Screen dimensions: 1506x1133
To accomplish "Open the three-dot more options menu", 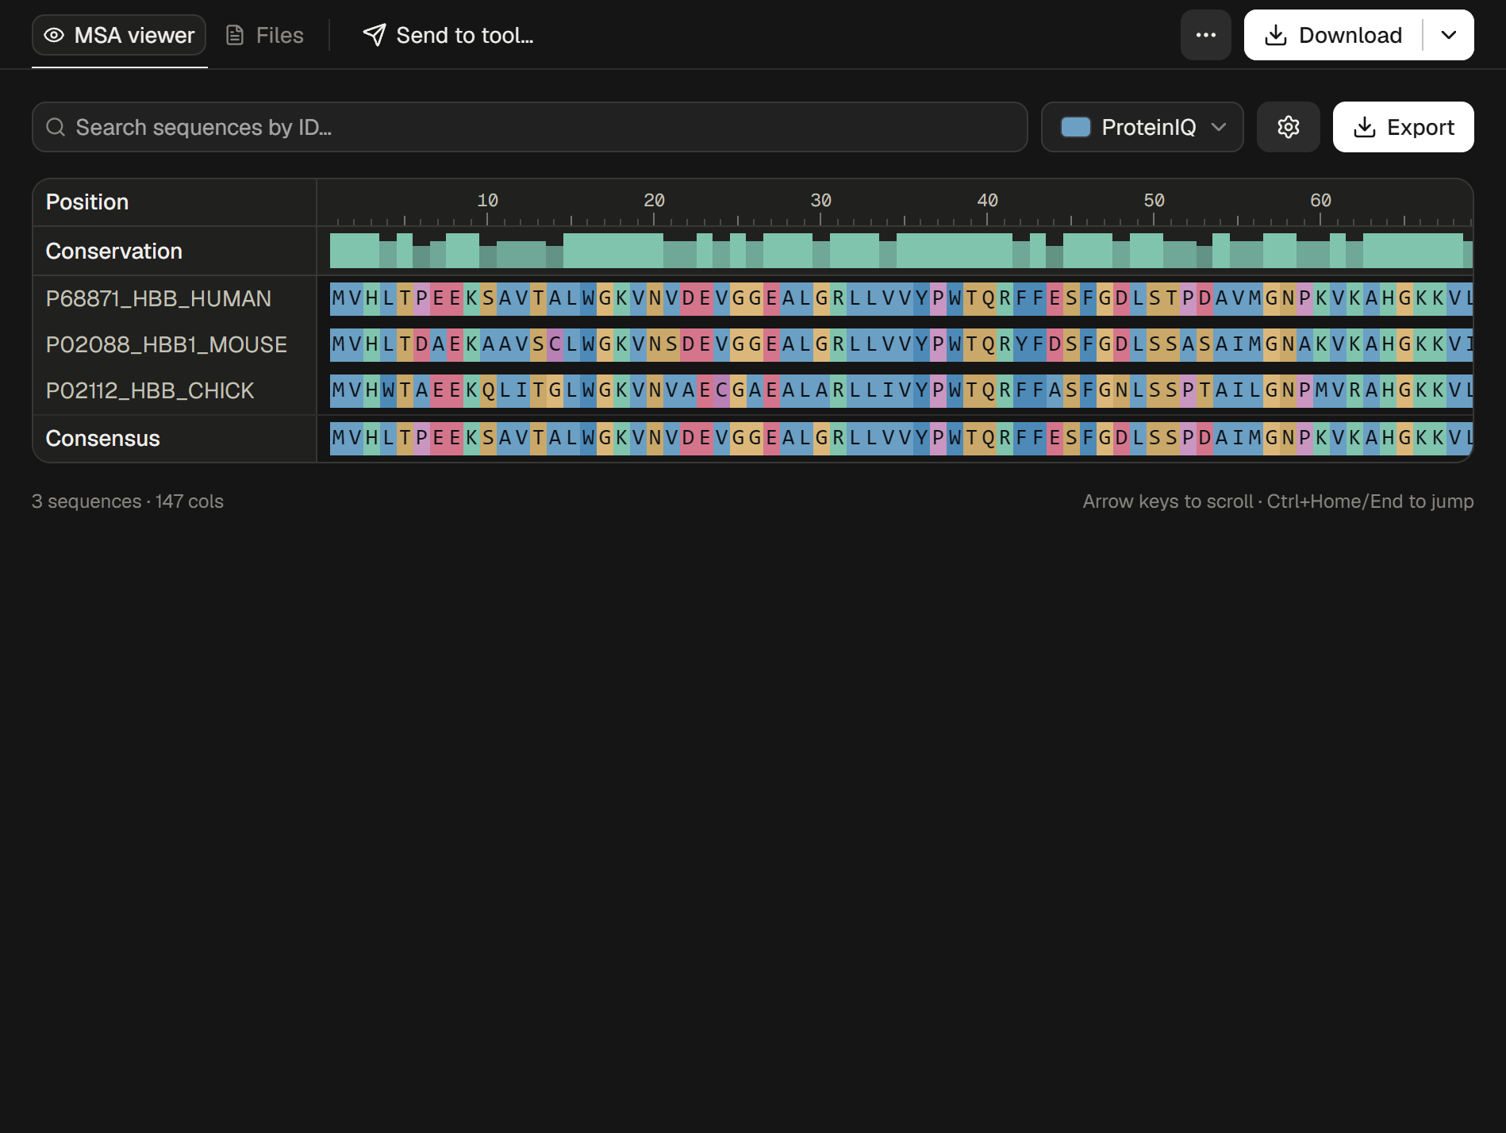I will (1205, 35).
